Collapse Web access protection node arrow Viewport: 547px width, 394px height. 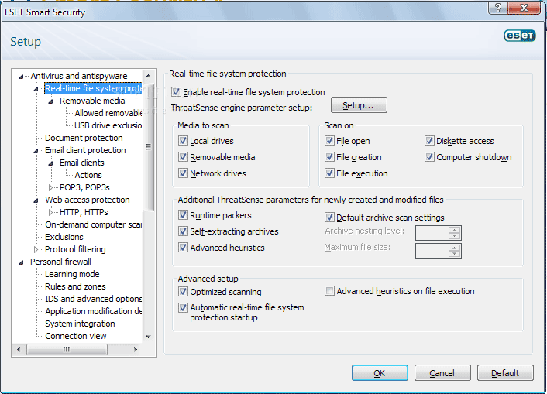pos(36,200)
